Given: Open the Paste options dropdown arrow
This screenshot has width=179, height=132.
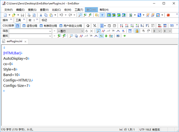Looking at the screenshot, I should click(x=55, y=15).
